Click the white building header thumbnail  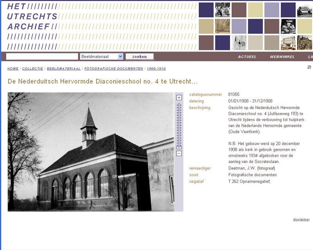point(288,43)
